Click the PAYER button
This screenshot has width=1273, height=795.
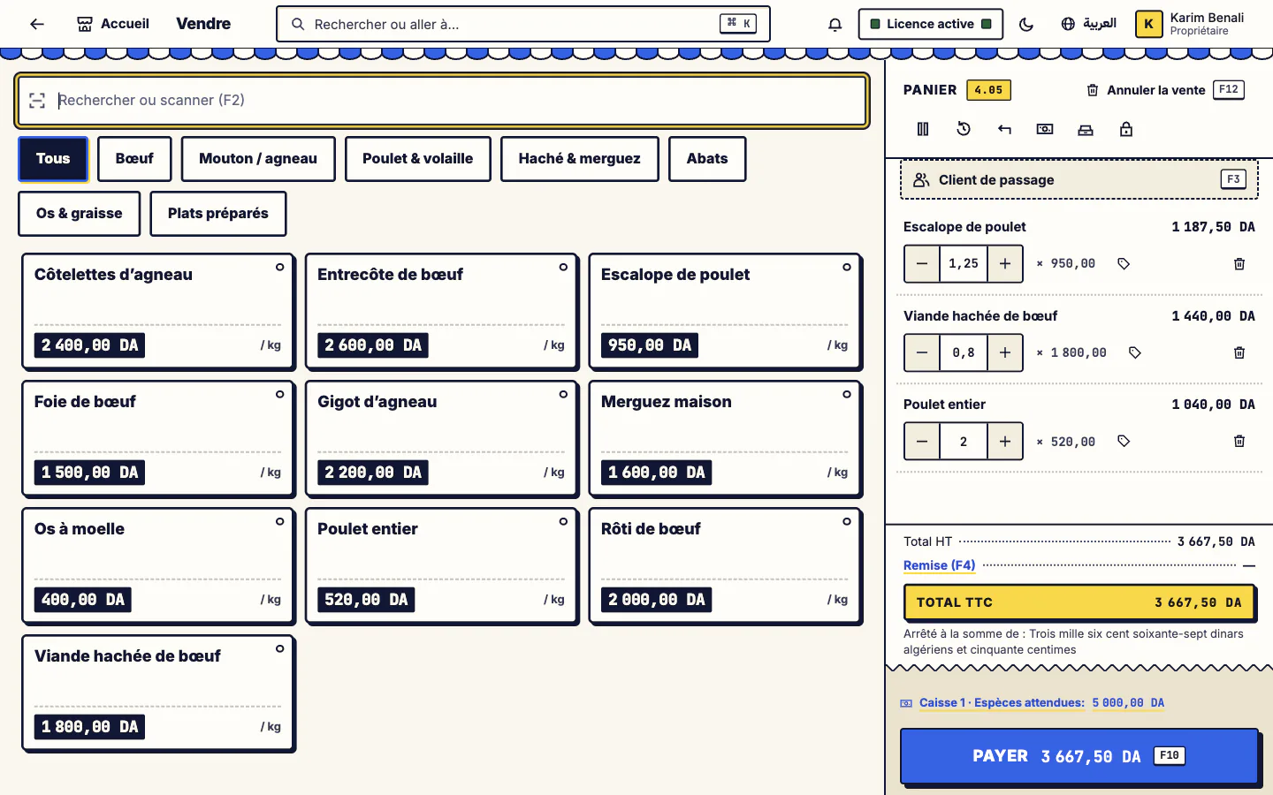tap(1079, 756)
